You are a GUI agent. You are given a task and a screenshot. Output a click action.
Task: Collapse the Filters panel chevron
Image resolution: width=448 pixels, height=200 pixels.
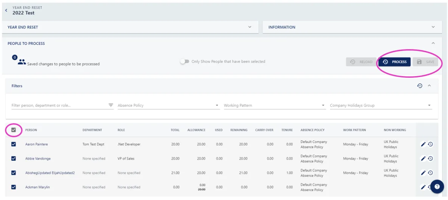(429, 86)
